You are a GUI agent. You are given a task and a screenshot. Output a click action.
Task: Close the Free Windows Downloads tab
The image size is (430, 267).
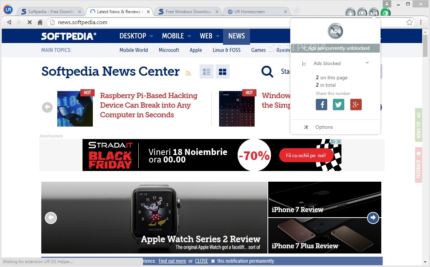(x=217, y=11)
